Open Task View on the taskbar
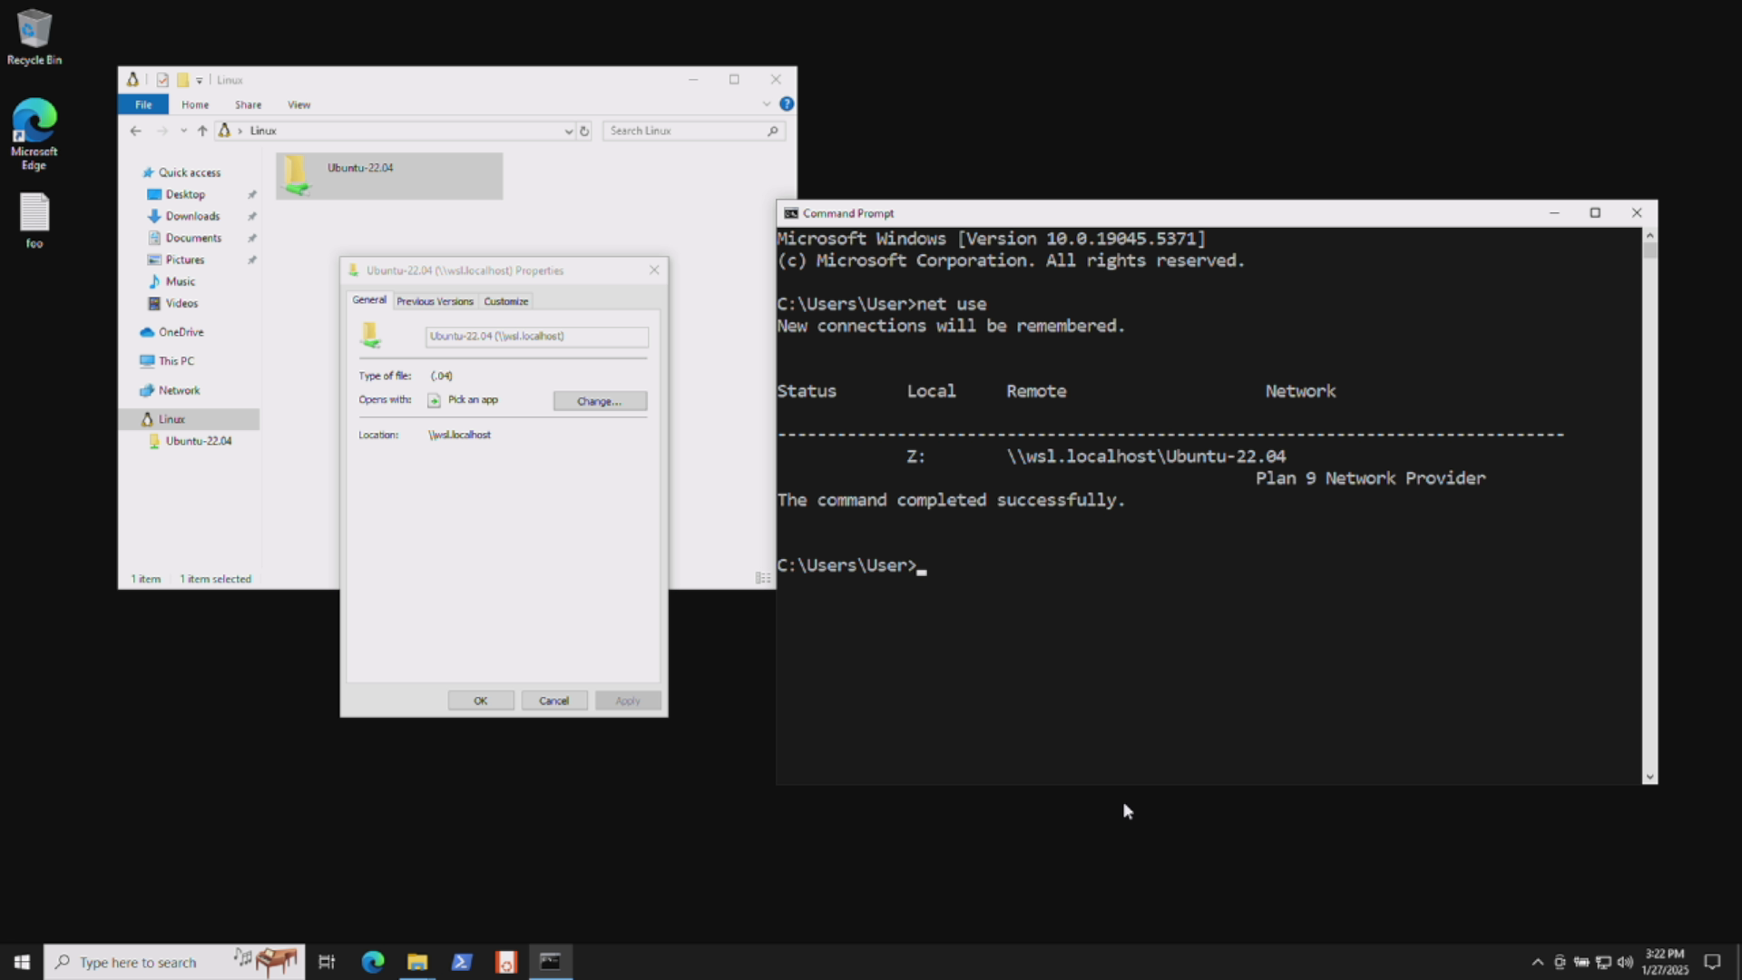Viewport: 1742px width, 980px height. point(327,962)
